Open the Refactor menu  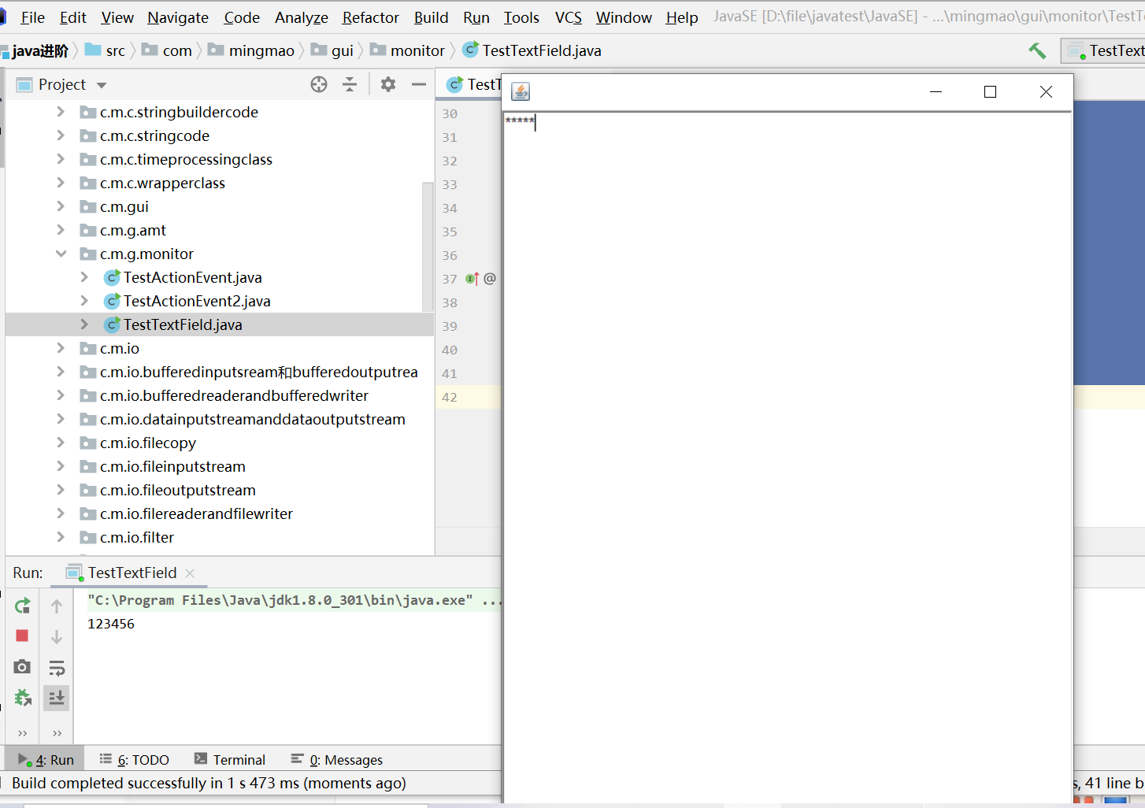pyautogui.click(x=371, y=17)
